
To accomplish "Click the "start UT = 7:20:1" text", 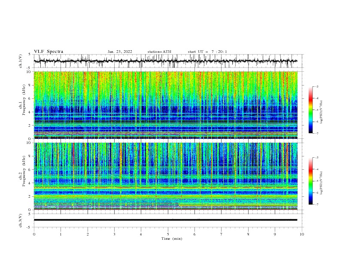I will click(x=207, y=52).
